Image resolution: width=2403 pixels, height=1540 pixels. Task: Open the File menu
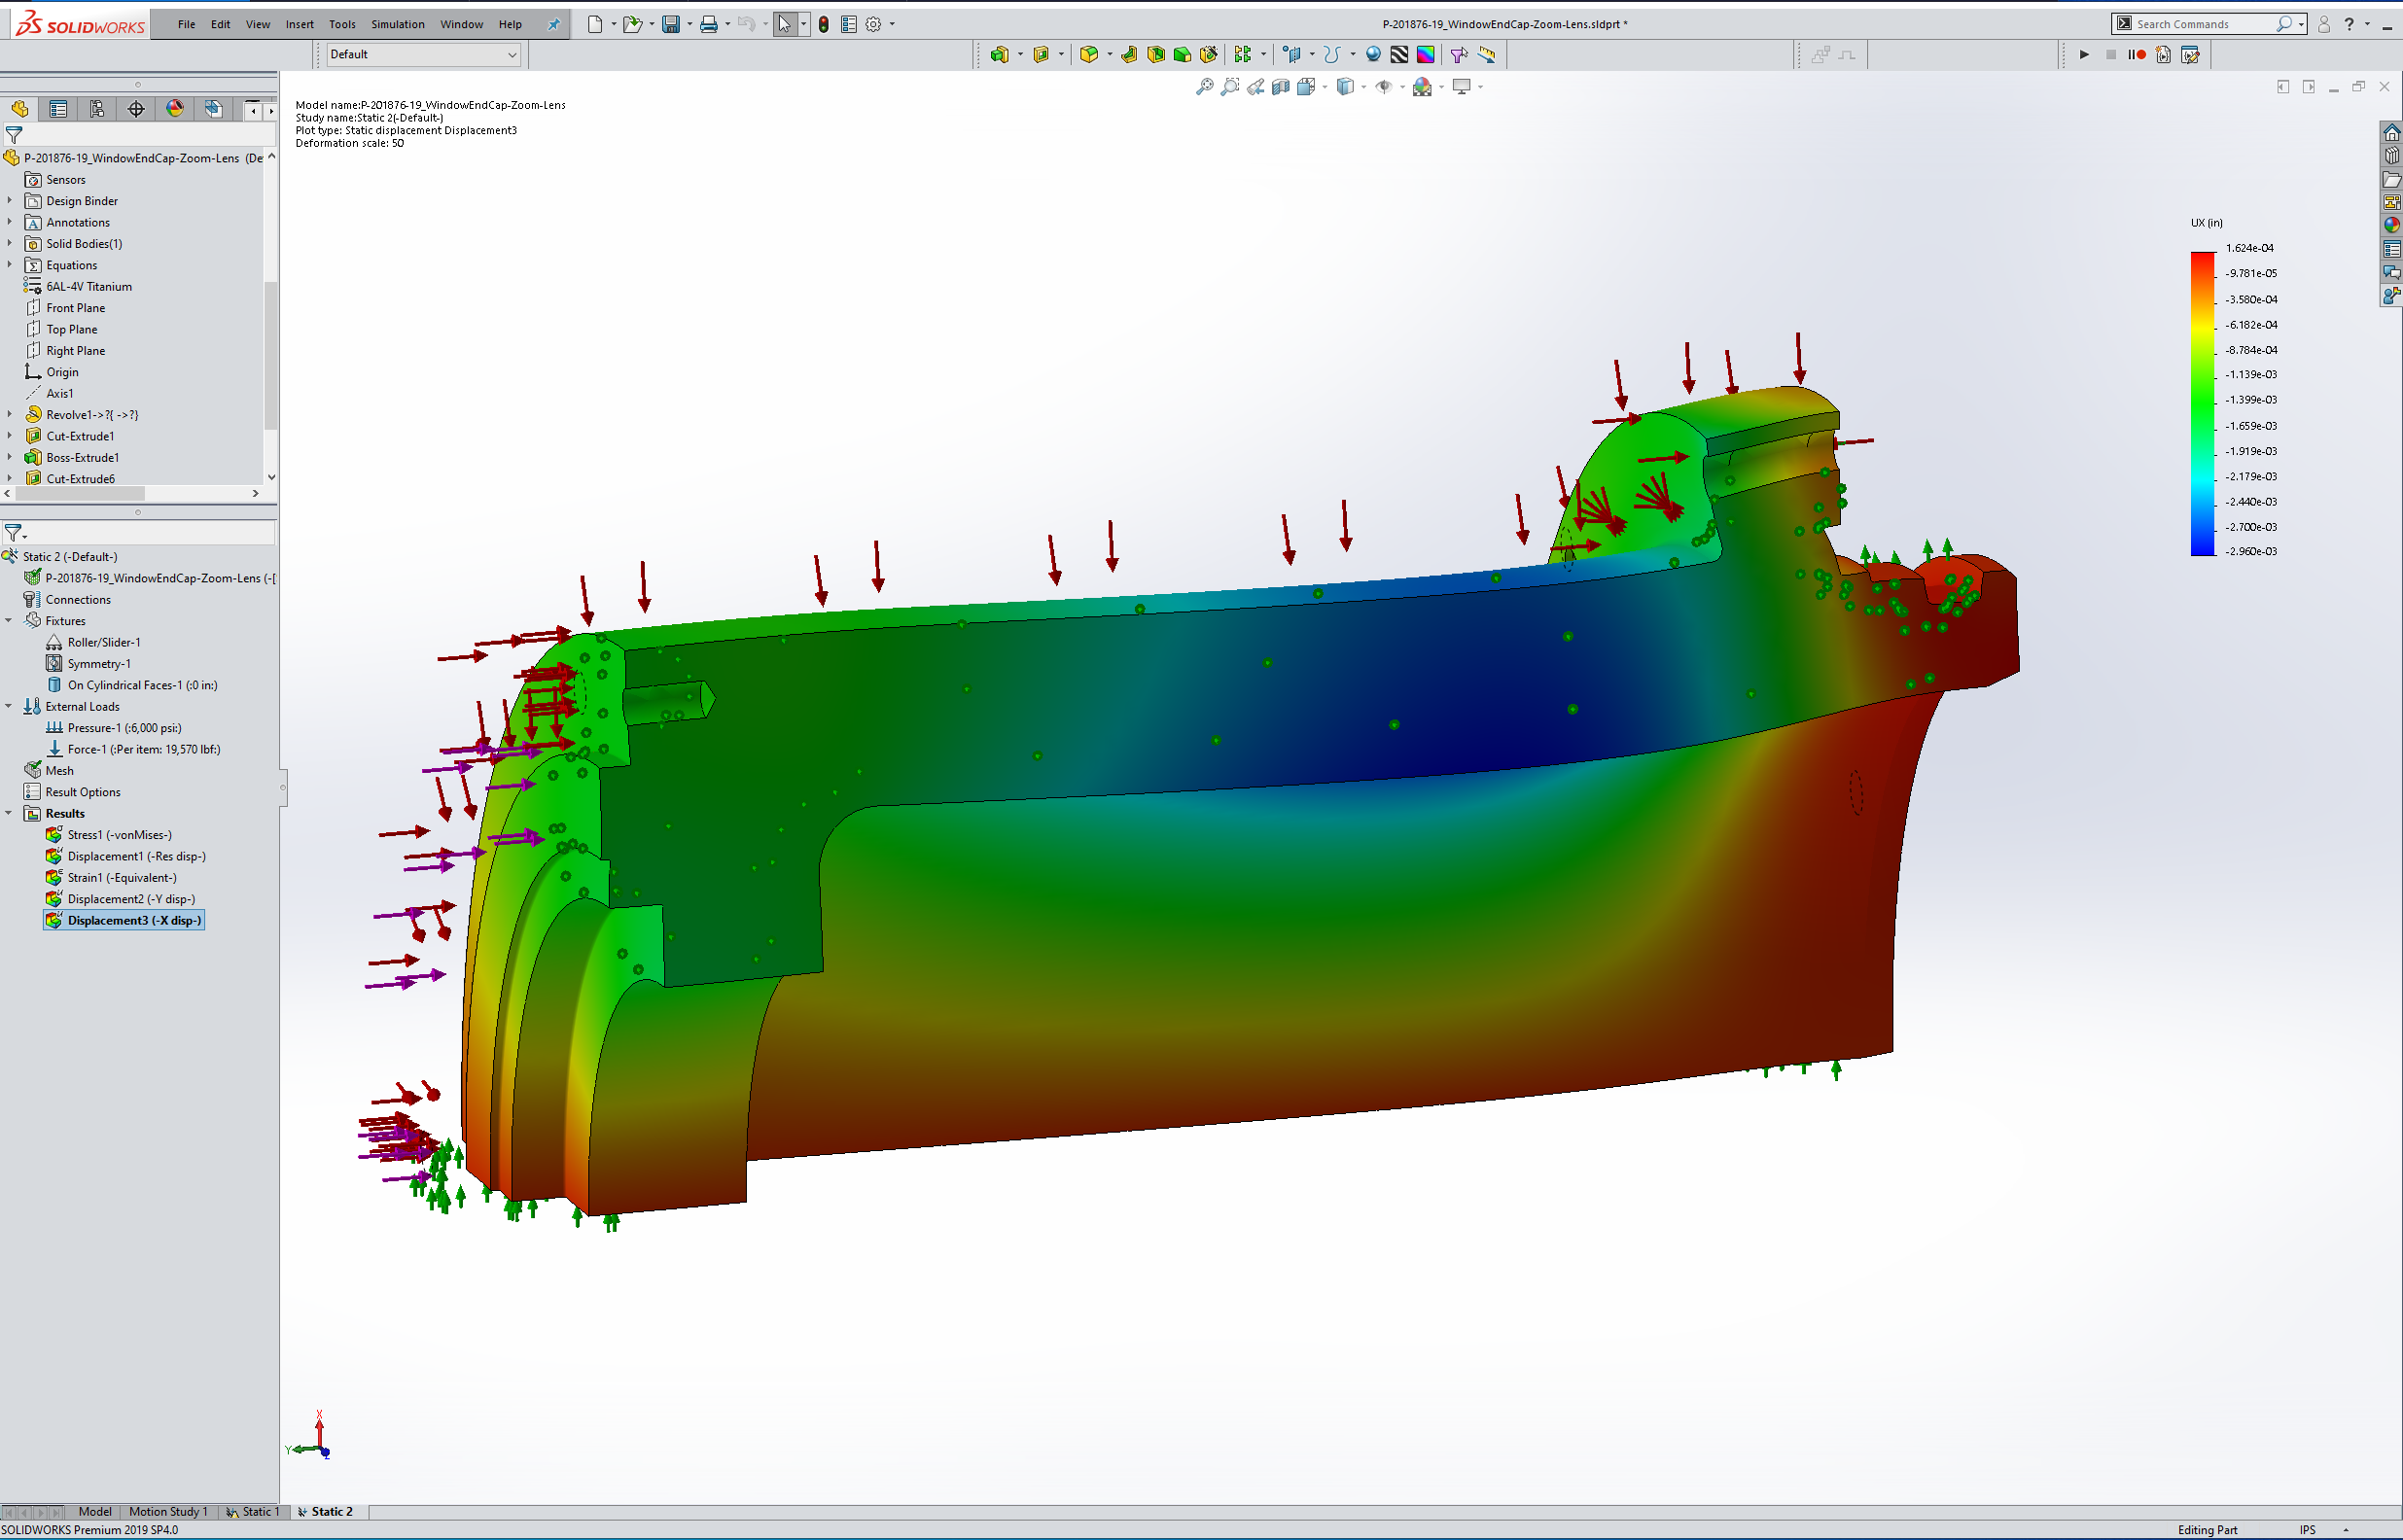point(187,24)
